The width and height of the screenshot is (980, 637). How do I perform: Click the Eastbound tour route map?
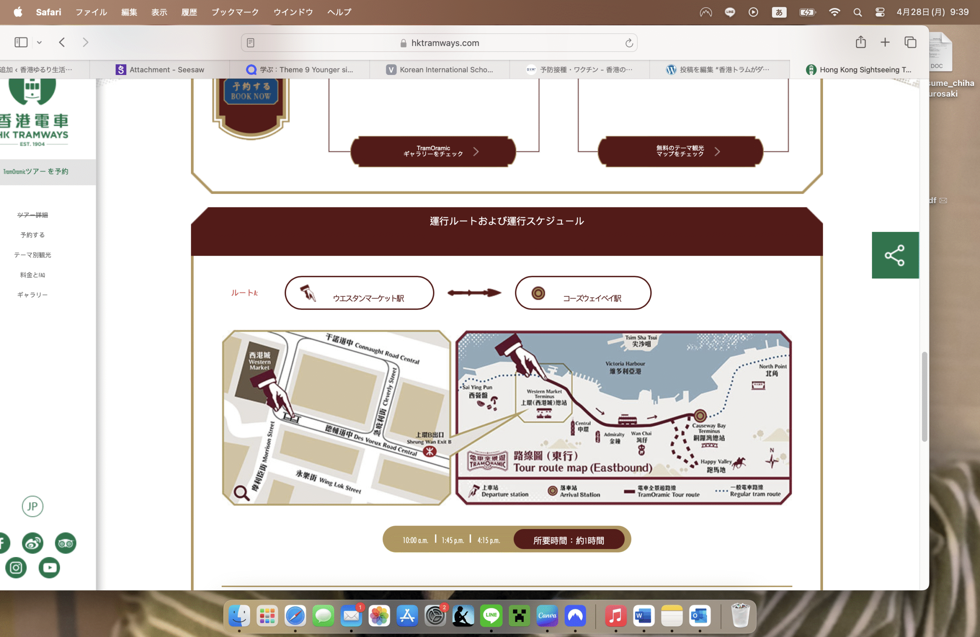624,418
